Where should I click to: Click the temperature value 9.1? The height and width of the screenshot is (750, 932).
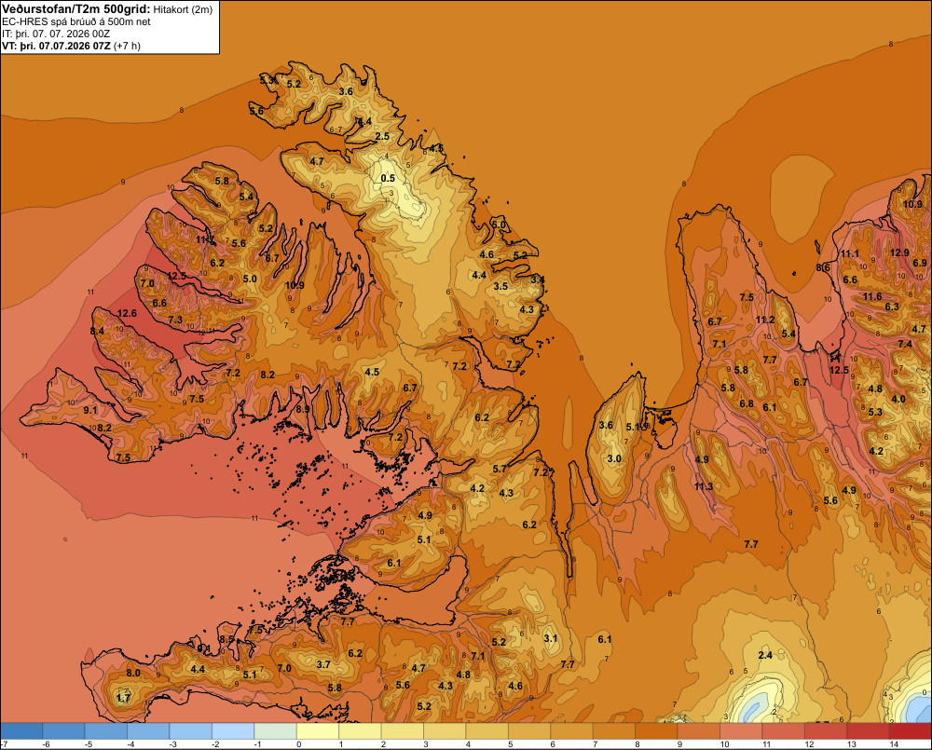(89, 410)
